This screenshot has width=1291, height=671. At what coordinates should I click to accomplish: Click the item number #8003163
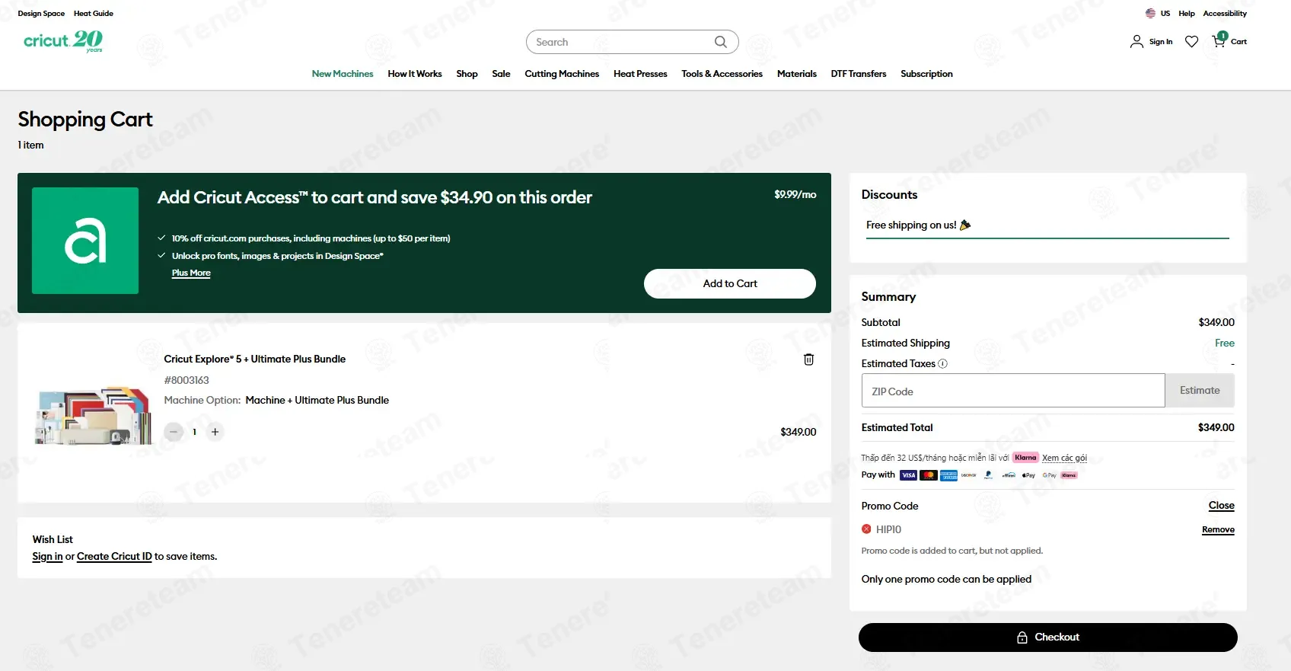tap(186, 380)
